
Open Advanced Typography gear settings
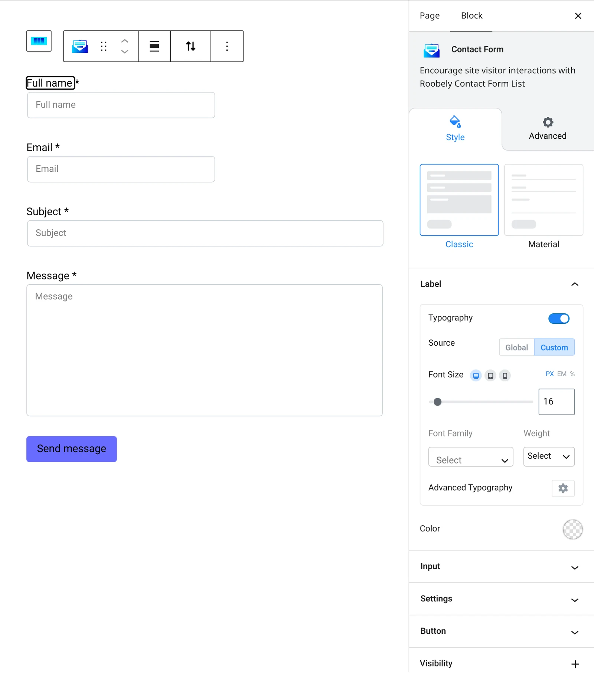pos(563,488)
